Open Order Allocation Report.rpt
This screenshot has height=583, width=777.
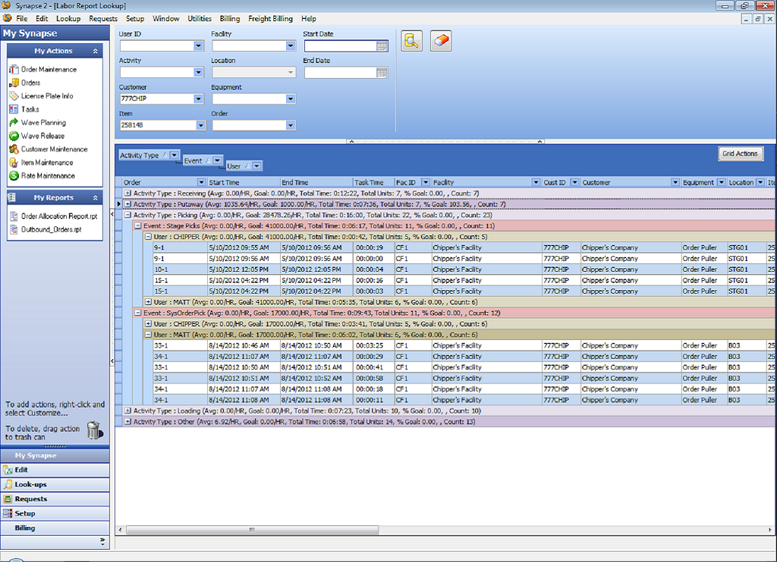[58, 216]
